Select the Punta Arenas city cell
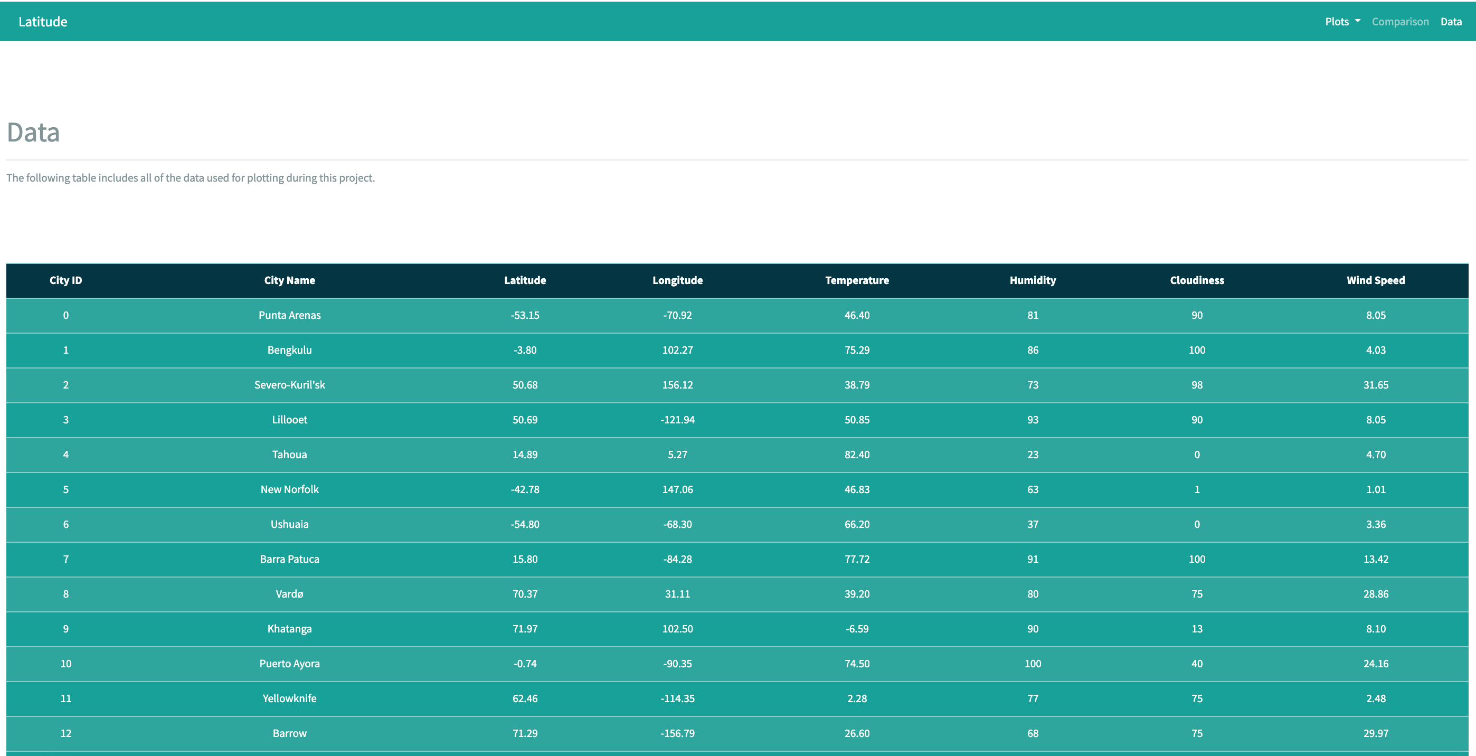The image size is (1476, 756). pos(289,315)
